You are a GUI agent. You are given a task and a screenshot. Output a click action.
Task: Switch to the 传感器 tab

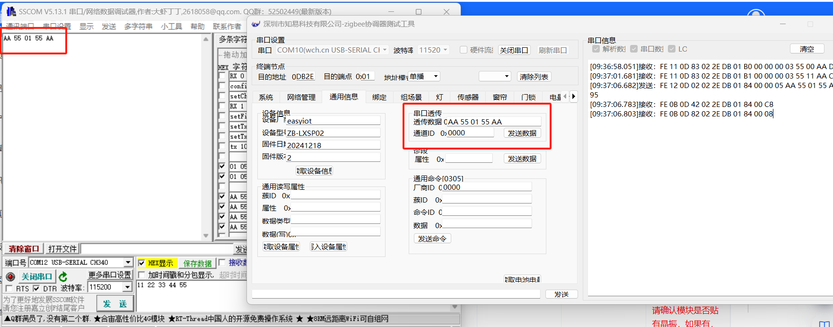(468, 97)
